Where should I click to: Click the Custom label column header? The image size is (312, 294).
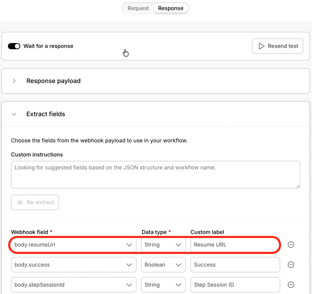[207, 232]
